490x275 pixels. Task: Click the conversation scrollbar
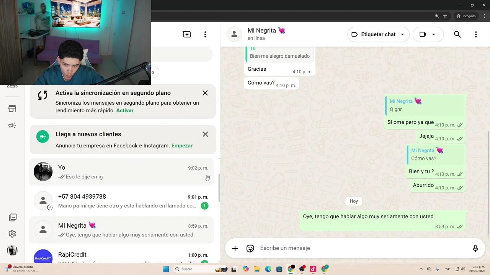click(488, 183)
